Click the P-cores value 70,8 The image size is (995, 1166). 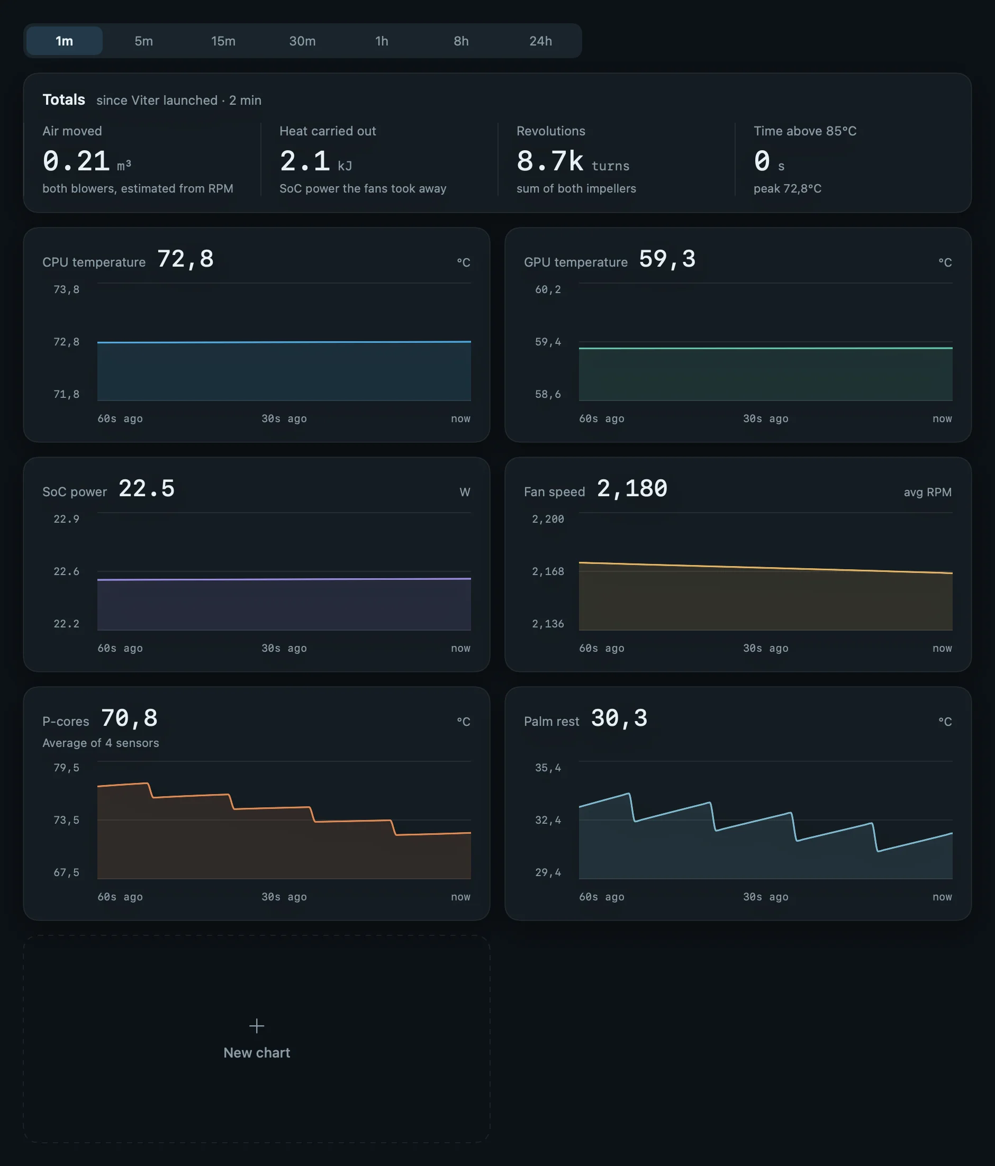(x=130, y=718)
